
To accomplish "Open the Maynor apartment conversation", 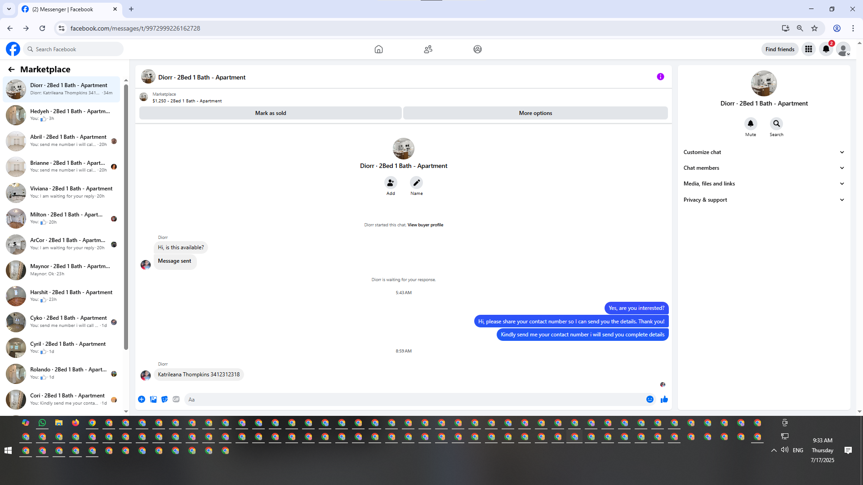I will coord(62,270).
